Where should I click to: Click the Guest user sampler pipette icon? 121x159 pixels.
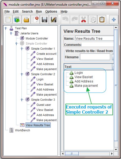click(x=33, y=105)
